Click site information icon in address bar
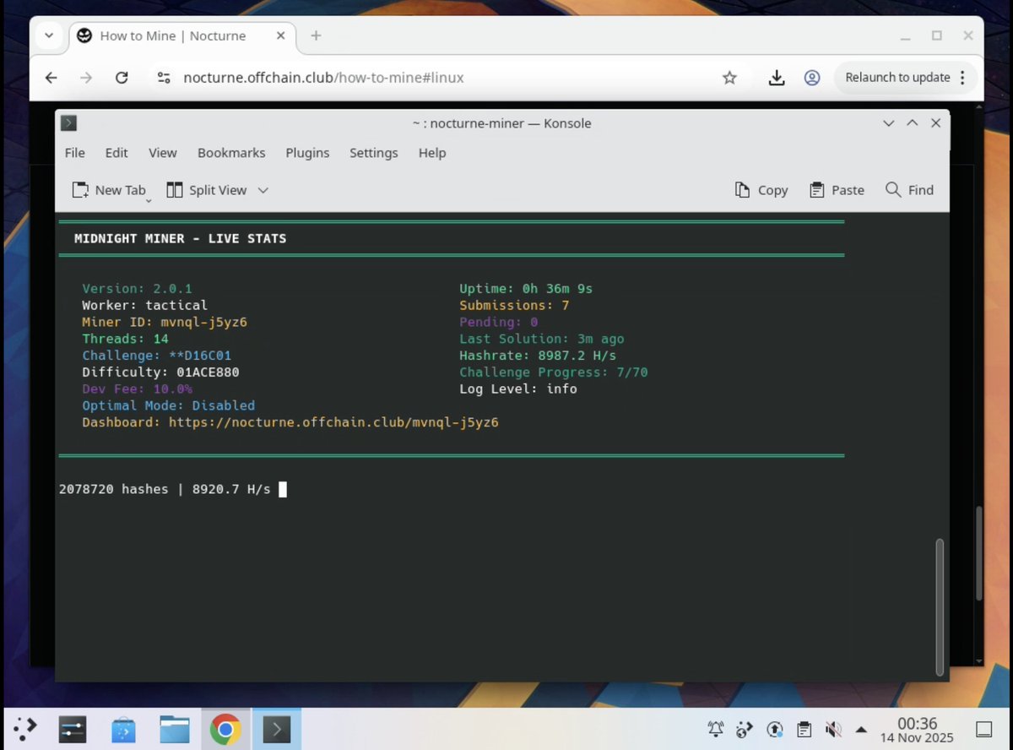 pos(164,78)
